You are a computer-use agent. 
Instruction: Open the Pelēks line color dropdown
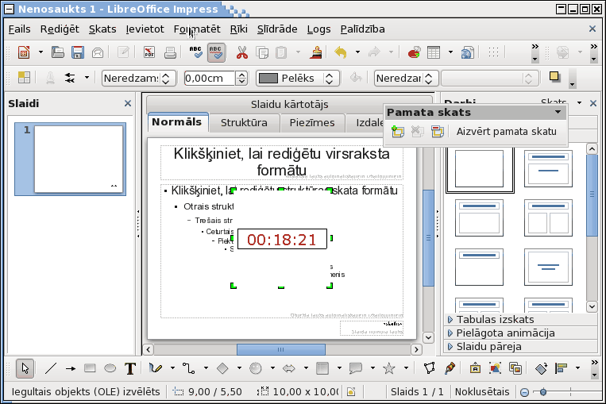coord(298,79)
